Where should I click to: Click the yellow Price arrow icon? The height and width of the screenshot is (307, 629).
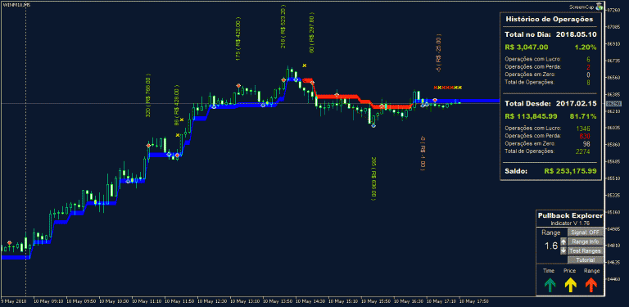[570, 285]
